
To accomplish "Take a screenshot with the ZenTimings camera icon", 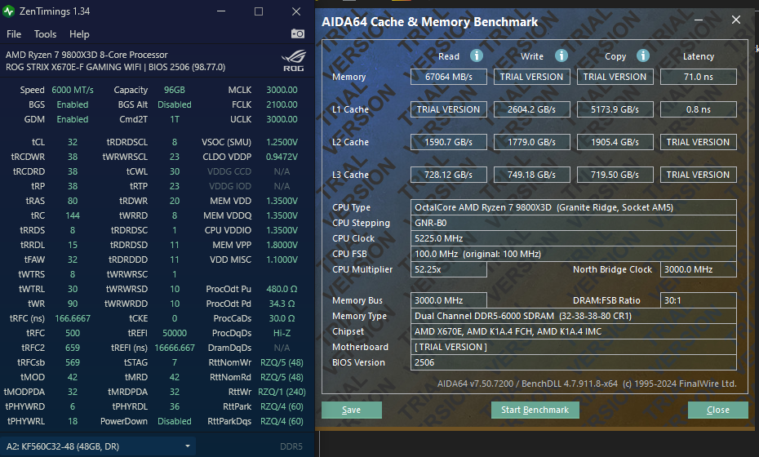I will [298, 33].
